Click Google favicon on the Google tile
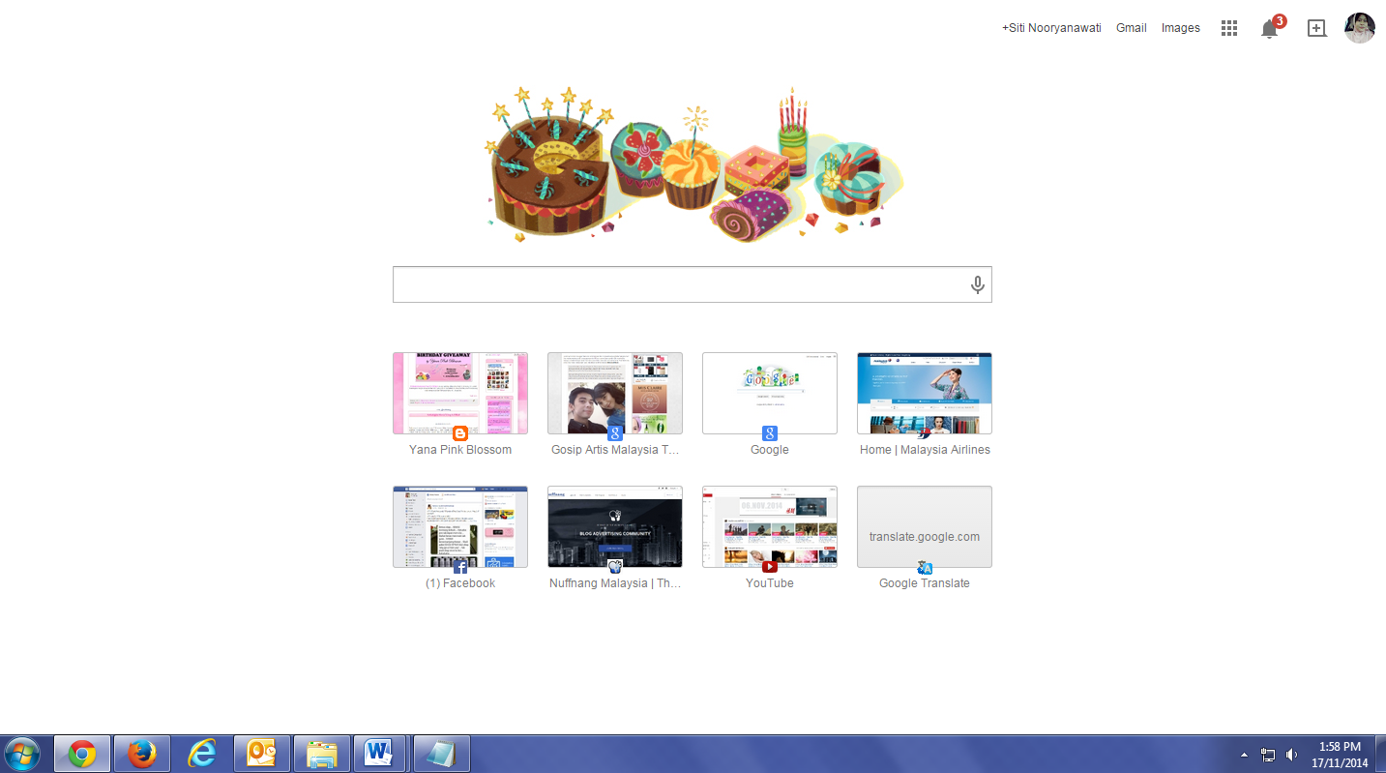1386x773 pixels. coord(770,433)
